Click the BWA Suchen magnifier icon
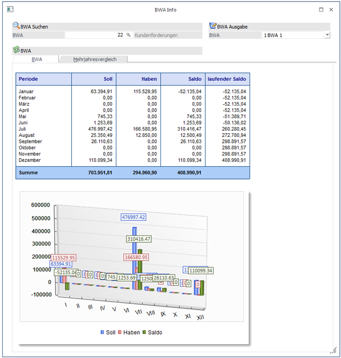Image resolution: width=341 pixels, height=358 pixels. 16,25
